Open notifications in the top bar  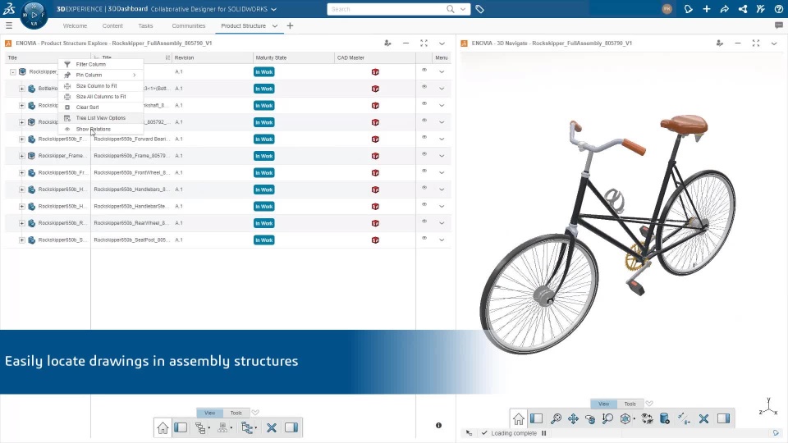coord(689,9)
